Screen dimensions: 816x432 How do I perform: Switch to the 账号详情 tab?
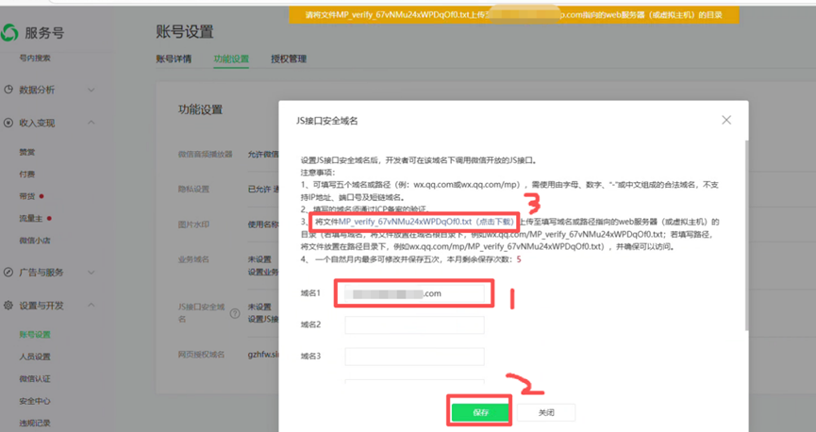(174, 59)
